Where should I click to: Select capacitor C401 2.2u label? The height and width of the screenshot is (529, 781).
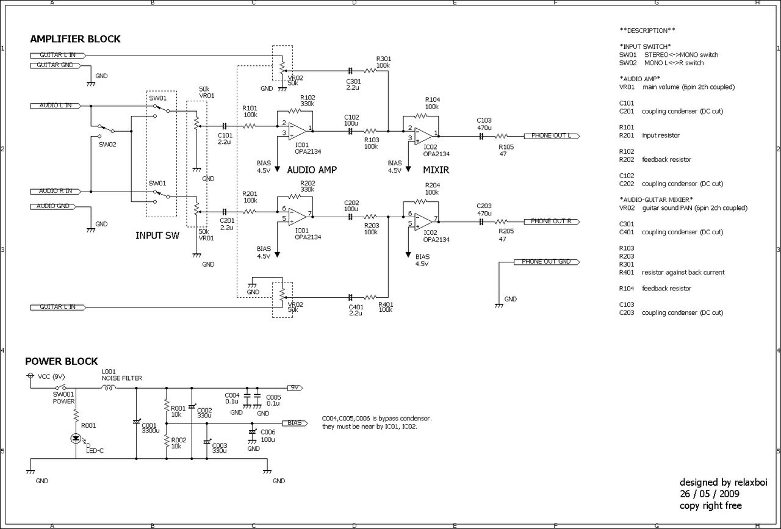point(355,310)
